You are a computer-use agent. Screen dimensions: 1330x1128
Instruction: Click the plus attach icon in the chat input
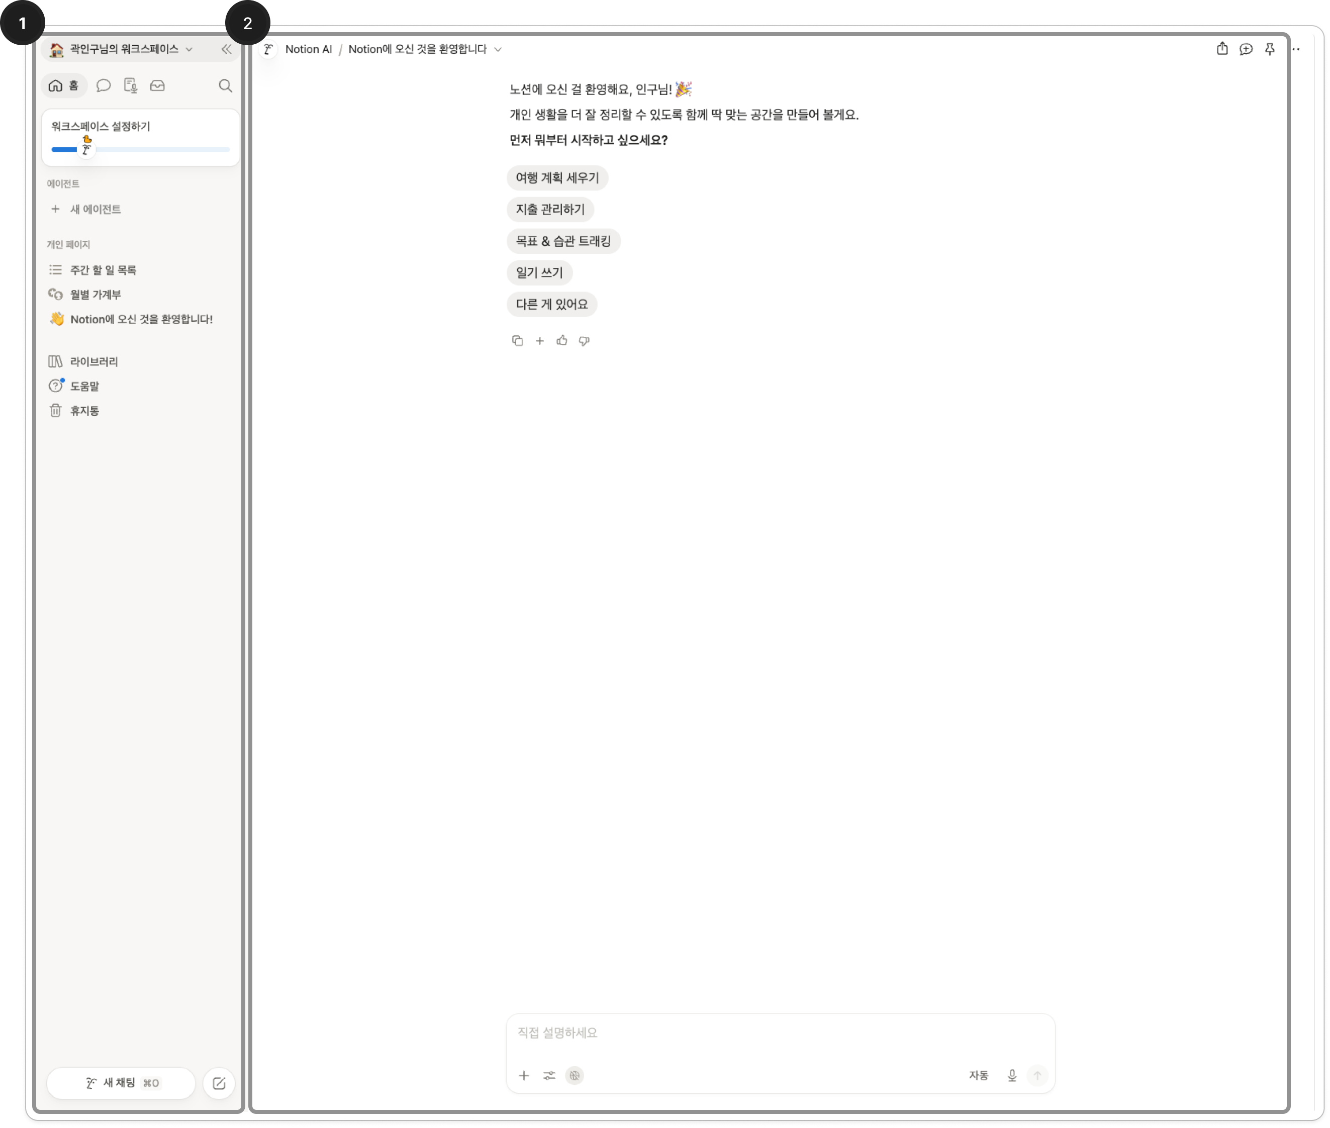[524, 1076]
